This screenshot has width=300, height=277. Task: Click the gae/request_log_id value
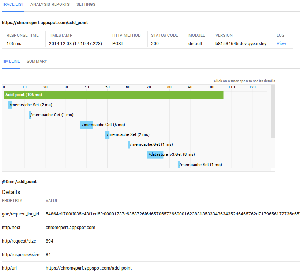click(x=172, y=214)
